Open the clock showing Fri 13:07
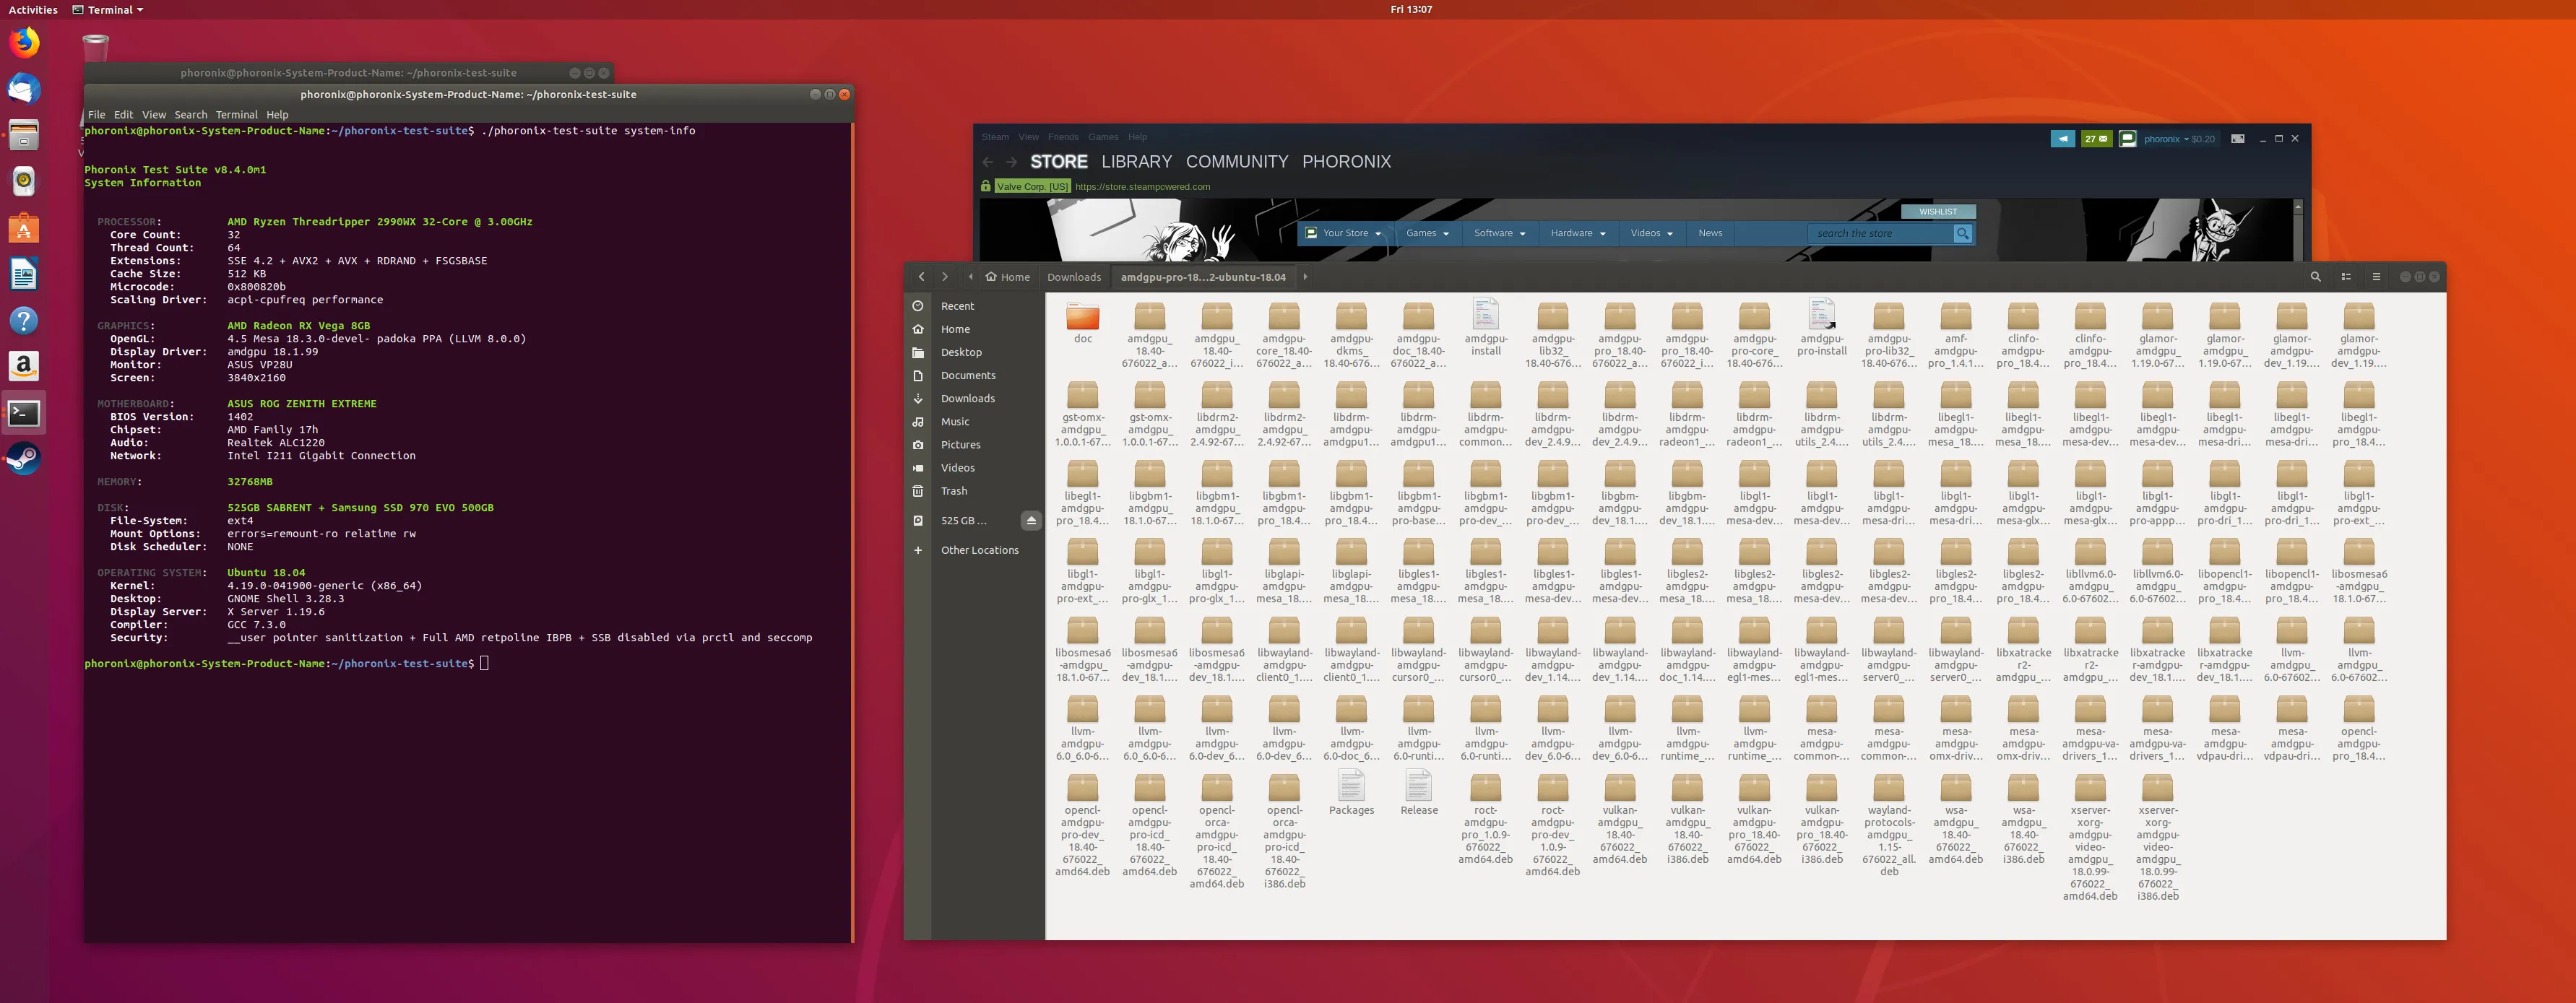2576x1003 pixels. pos(1410,9)
